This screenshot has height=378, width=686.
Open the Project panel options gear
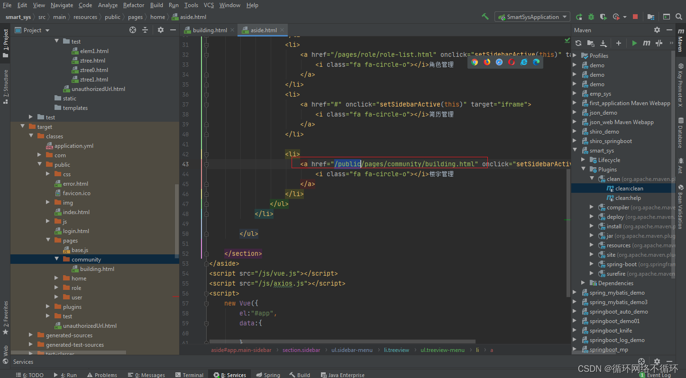(x=160, y=30)
